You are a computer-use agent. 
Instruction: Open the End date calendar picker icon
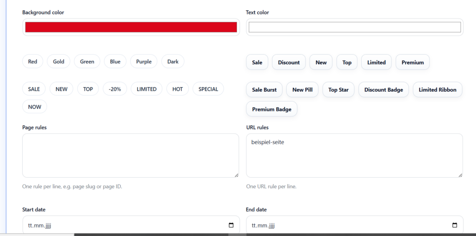point(455,225)
